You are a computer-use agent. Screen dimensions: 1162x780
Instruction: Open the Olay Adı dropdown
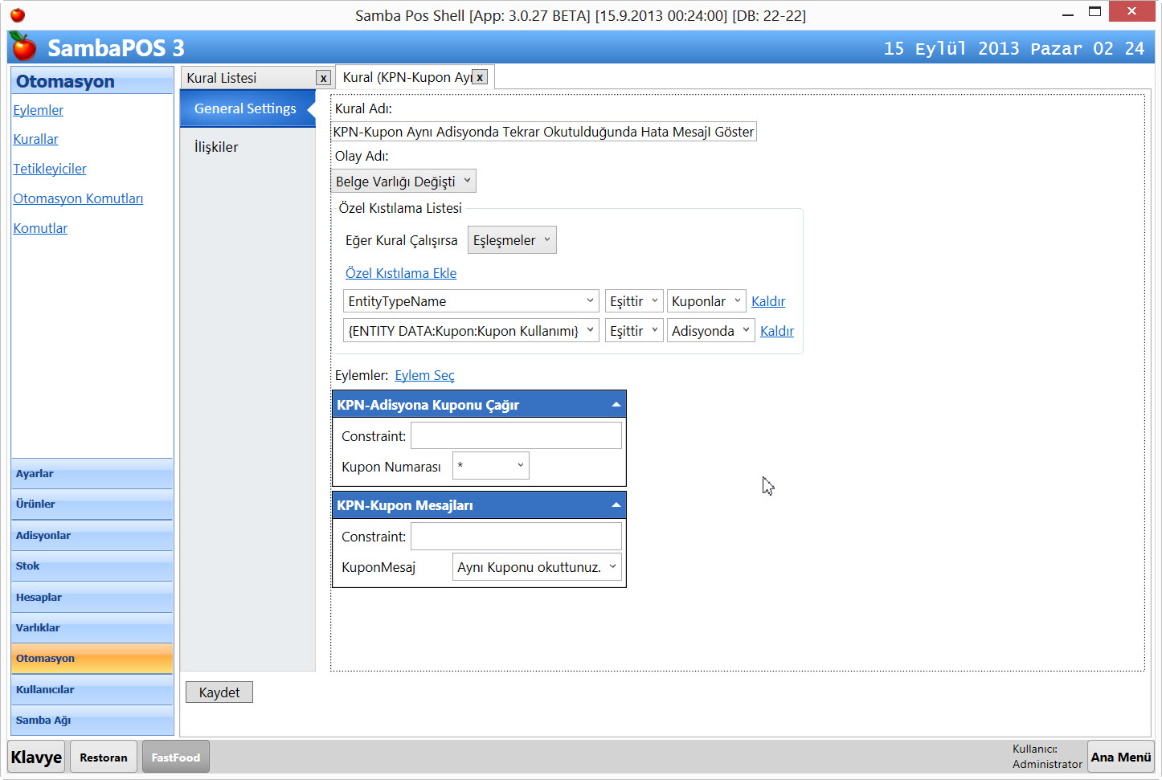click(403, 182)
